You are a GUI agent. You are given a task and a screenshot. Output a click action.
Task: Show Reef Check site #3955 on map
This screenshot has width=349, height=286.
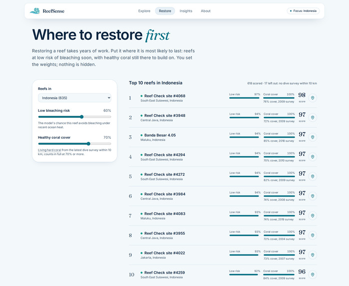313,235
